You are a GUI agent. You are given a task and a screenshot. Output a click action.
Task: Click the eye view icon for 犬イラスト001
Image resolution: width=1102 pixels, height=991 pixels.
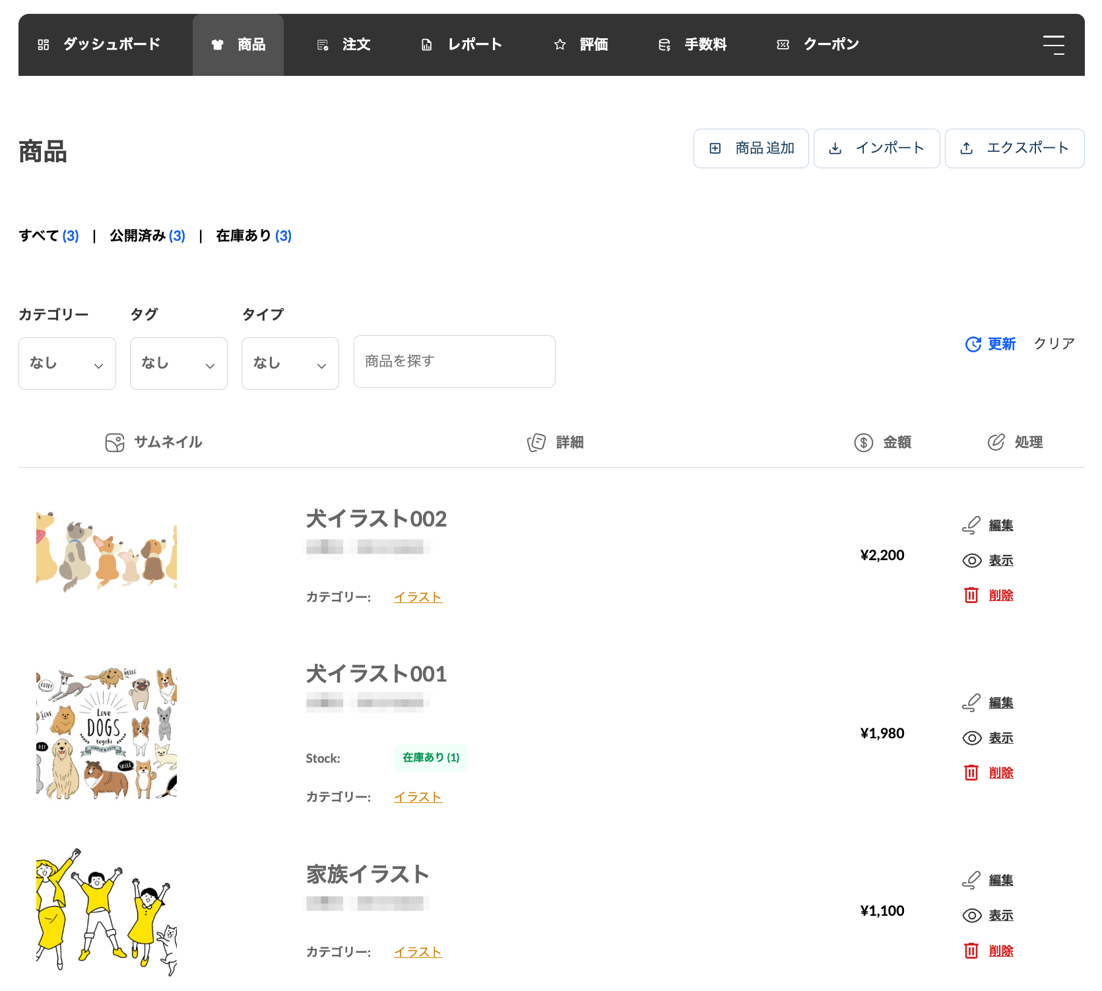point(971,738)
